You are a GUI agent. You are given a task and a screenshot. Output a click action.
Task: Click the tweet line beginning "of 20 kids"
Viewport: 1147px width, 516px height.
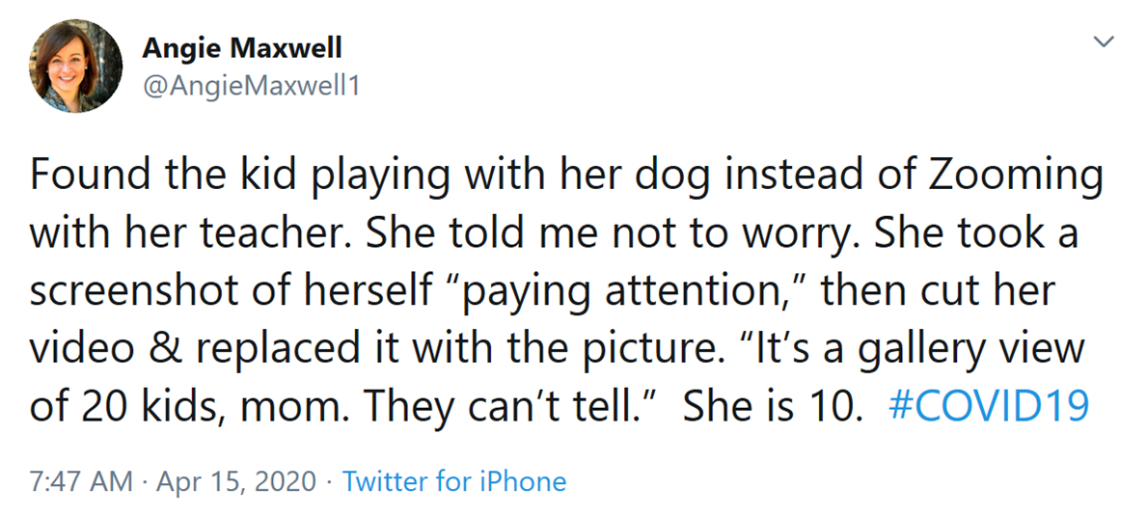point(560,406)
